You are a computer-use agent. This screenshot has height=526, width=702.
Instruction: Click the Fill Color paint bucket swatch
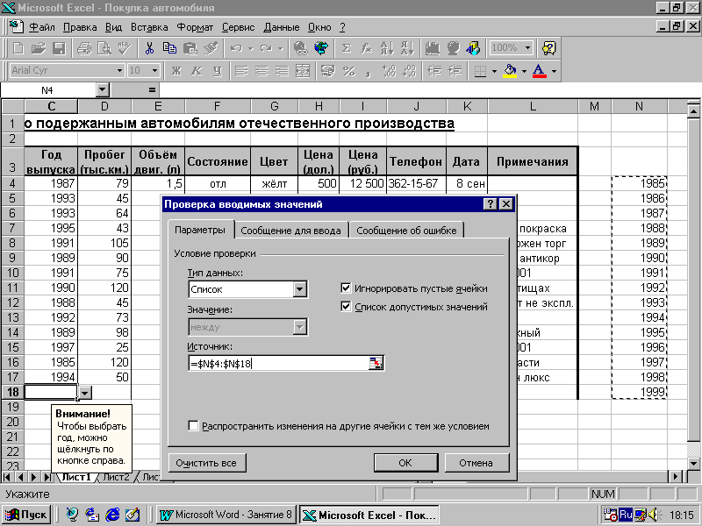click(x=510, y=71)
